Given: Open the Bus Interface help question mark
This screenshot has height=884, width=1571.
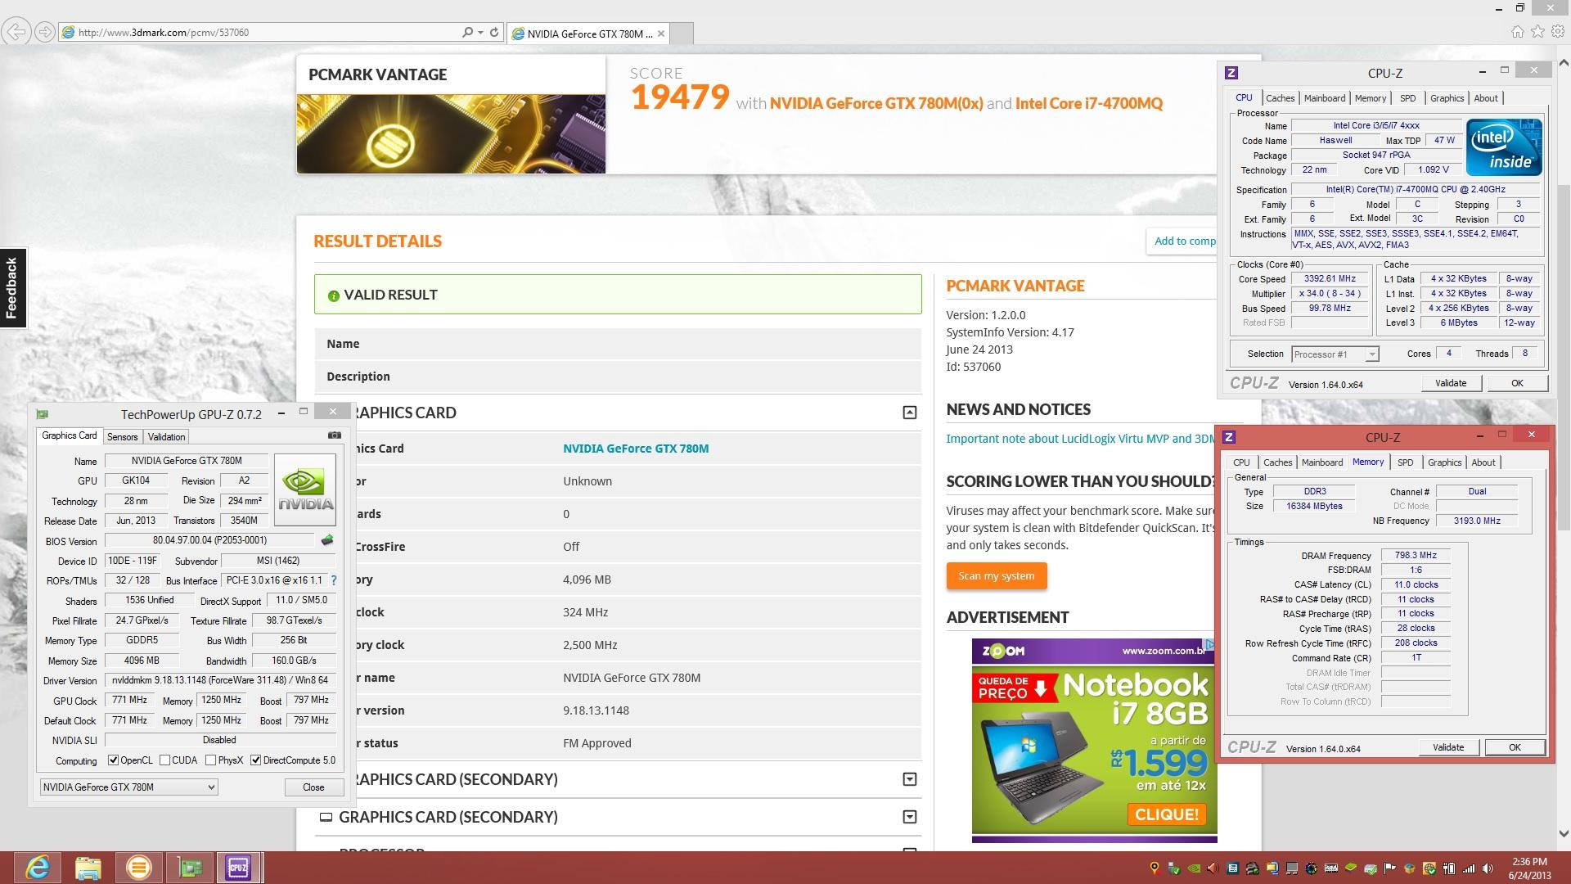Looking at the screenshot, I should click(333, 580).
